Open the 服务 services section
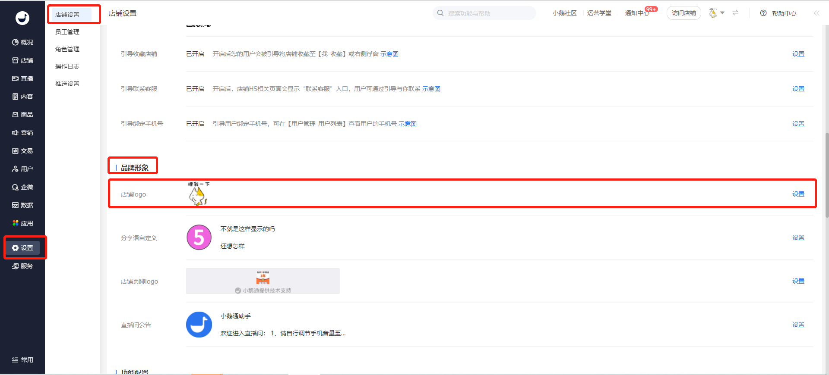The height and width of the screenshot is (375, 829). tap(22, 266)
